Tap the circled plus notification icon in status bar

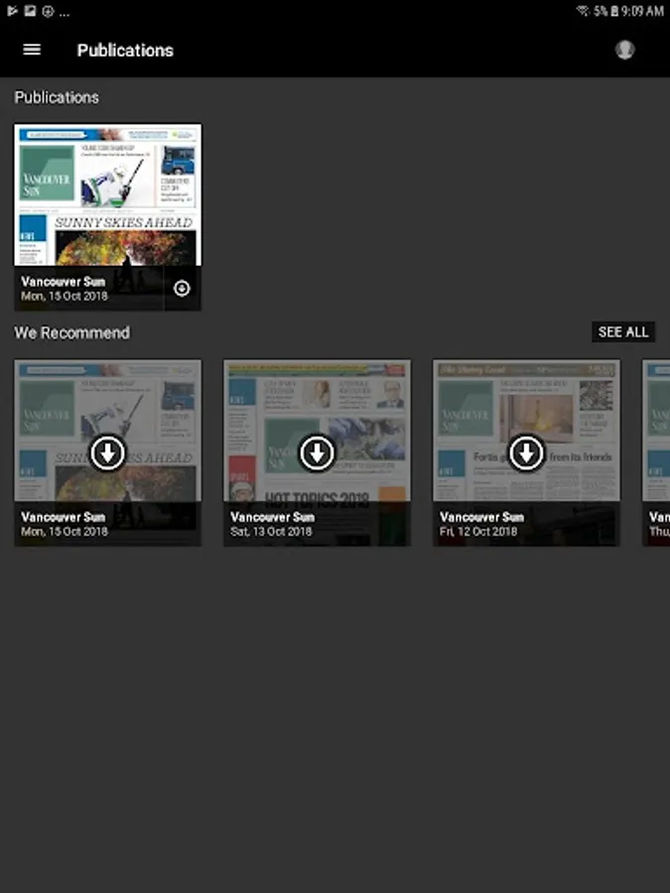click(x=48, y=11)
